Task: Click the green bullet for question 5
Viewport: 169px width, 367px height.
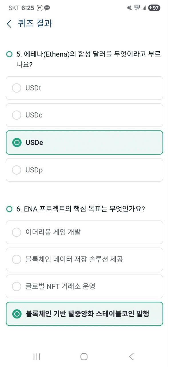Action: 9,54
